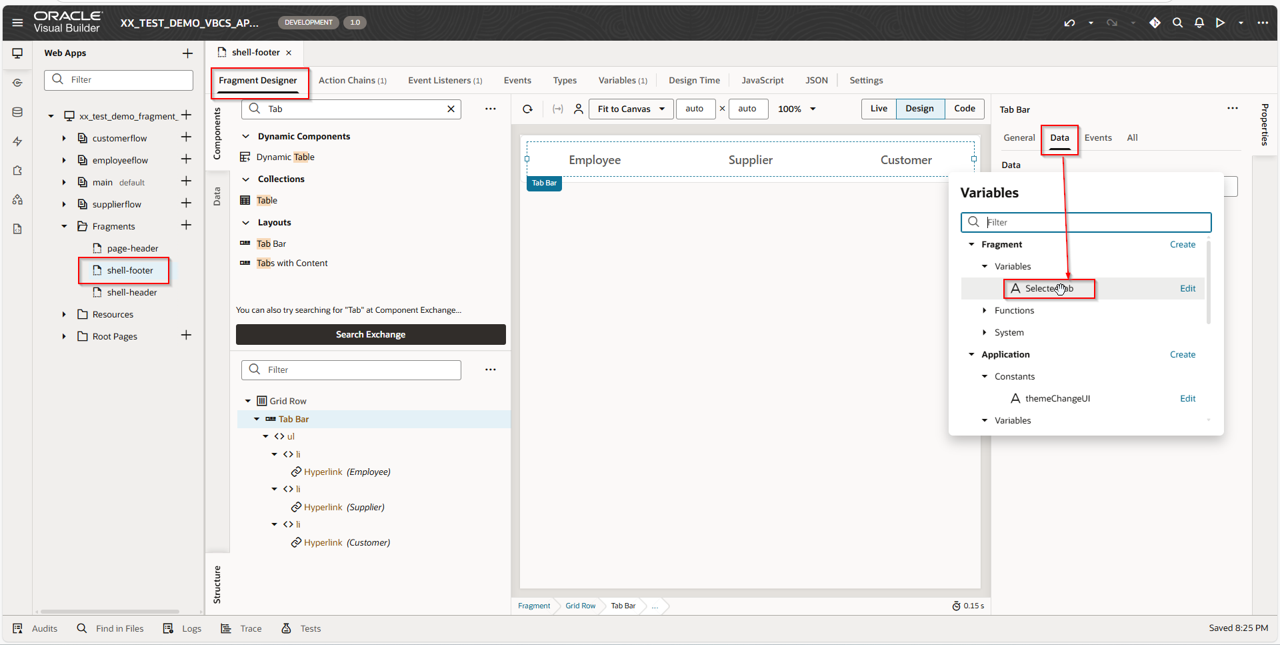Viewport: 1280px width, 645px height.
Task: Switch canvas to Code view
Action: tap(964, 109)
